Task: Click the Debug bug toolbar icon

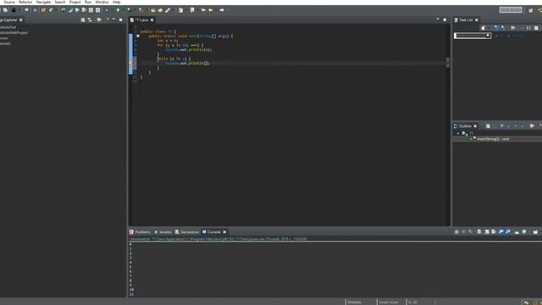Action: (x=107, y=10)
